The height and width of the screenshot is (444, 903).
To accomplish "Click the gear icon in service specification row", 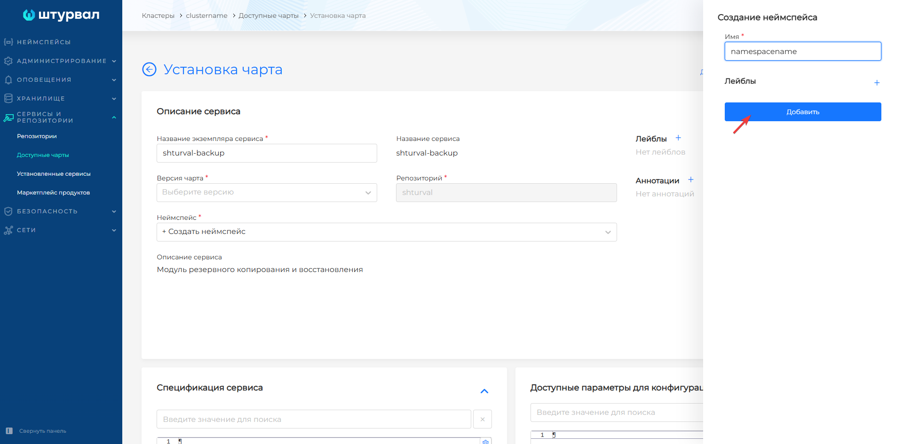I will click(485, 441).
